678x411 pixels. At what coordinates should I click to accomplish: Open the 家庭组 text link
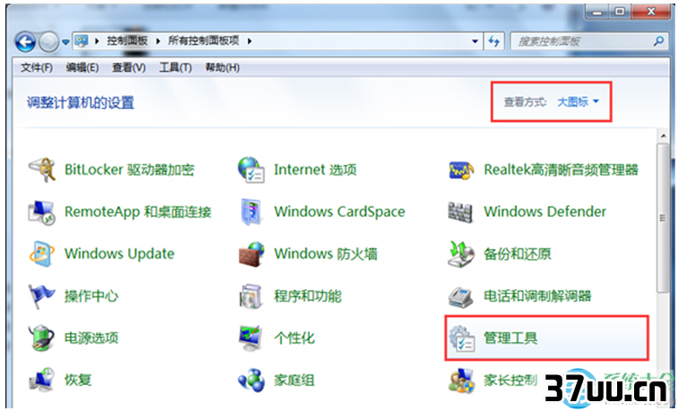point(295,381)
